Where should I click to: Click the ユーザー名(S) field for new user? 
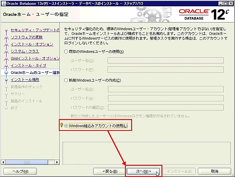(166, 89)
